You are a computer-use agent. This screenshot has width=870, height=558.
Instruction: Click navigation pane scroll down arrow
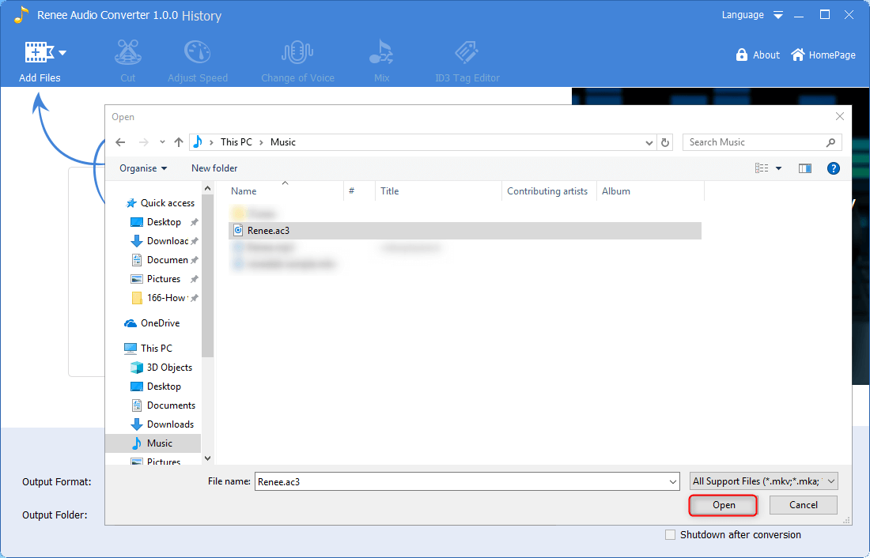[x=207, y=458]
